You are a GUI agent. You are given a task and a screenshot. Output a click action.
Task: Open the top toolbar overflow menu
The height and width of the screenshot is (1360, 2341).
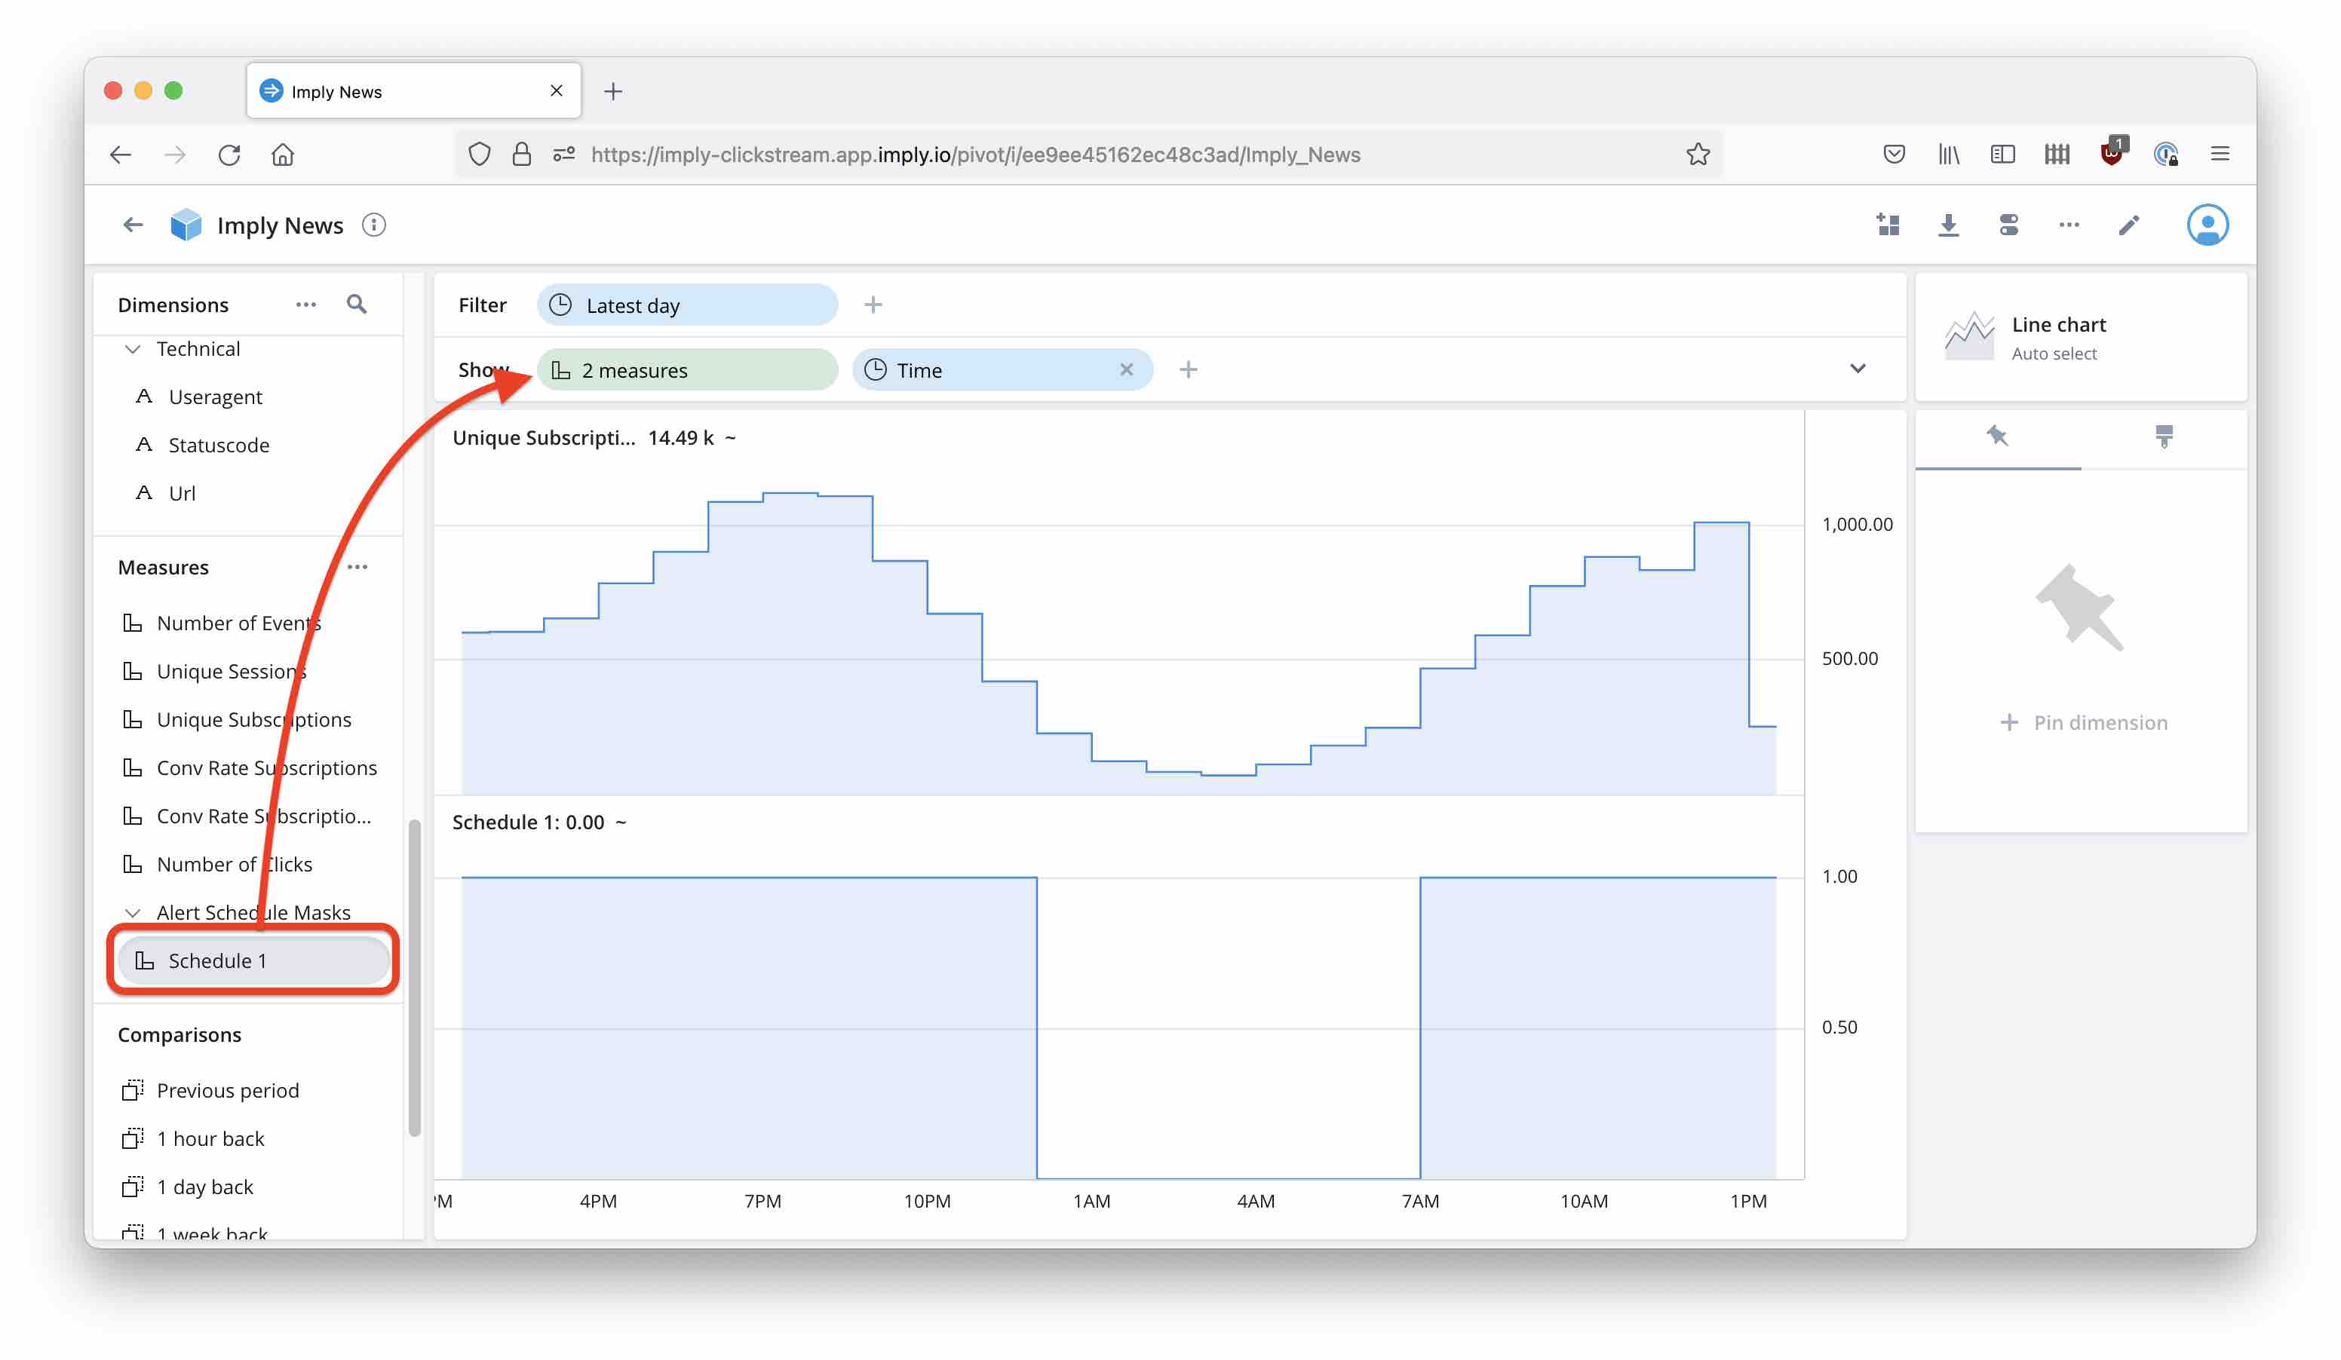(x=2069, y=225)
